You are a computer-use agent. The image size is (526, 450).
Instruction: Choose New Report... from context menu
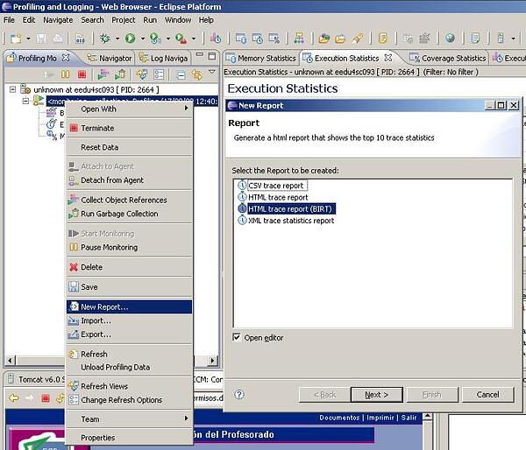click(104, 307)
